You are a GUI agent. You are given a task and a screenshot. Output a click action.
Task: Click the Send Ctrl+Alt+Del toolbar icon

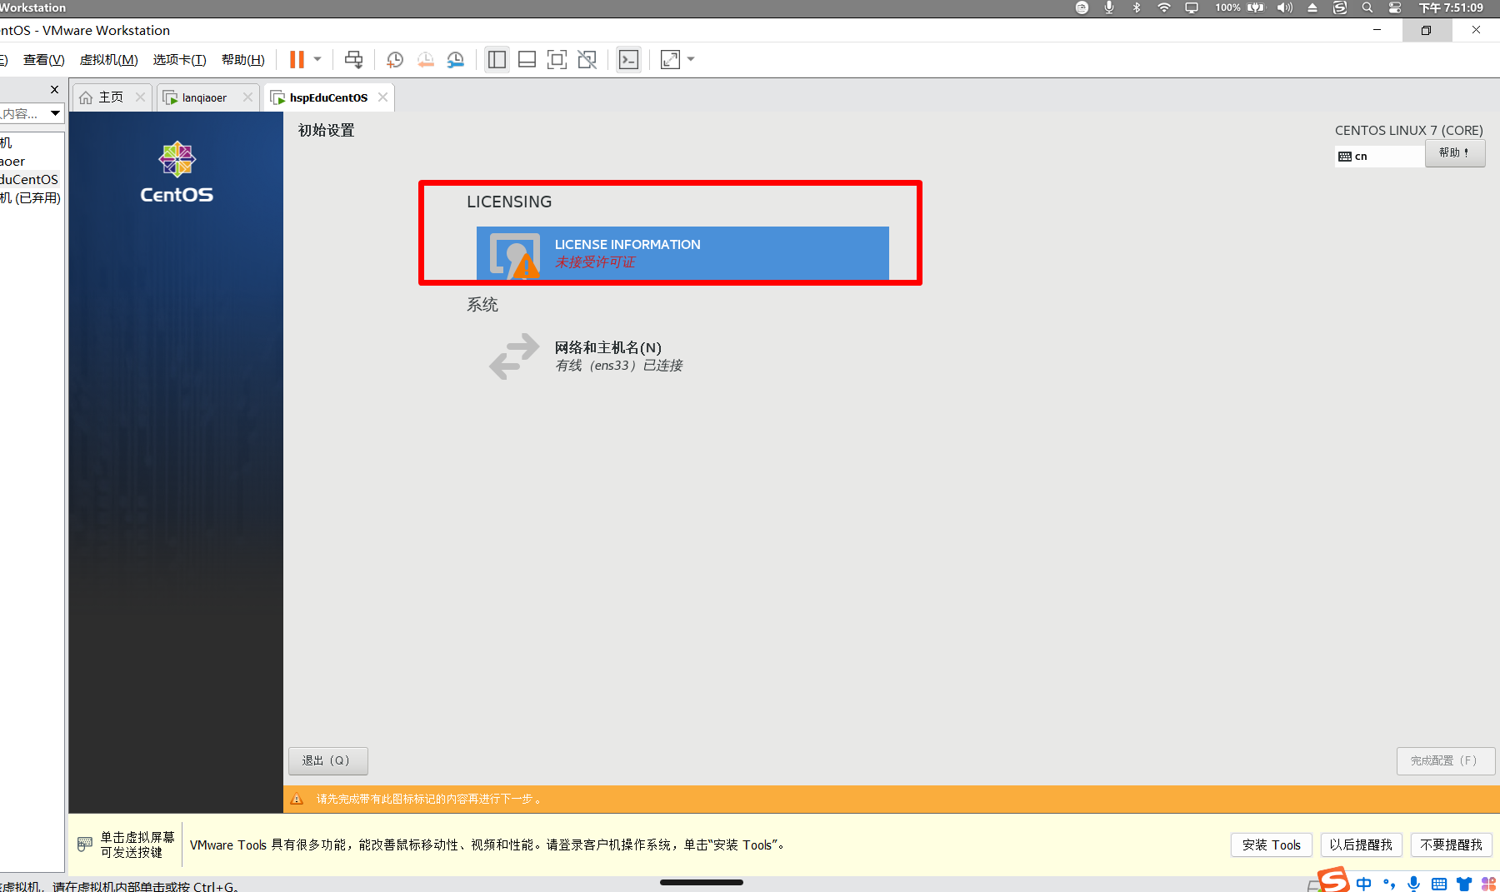(353, 60)
